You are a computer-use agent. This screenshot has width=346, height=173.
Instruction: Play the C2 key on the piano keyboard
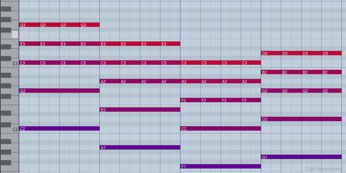[x=15, y=130]
